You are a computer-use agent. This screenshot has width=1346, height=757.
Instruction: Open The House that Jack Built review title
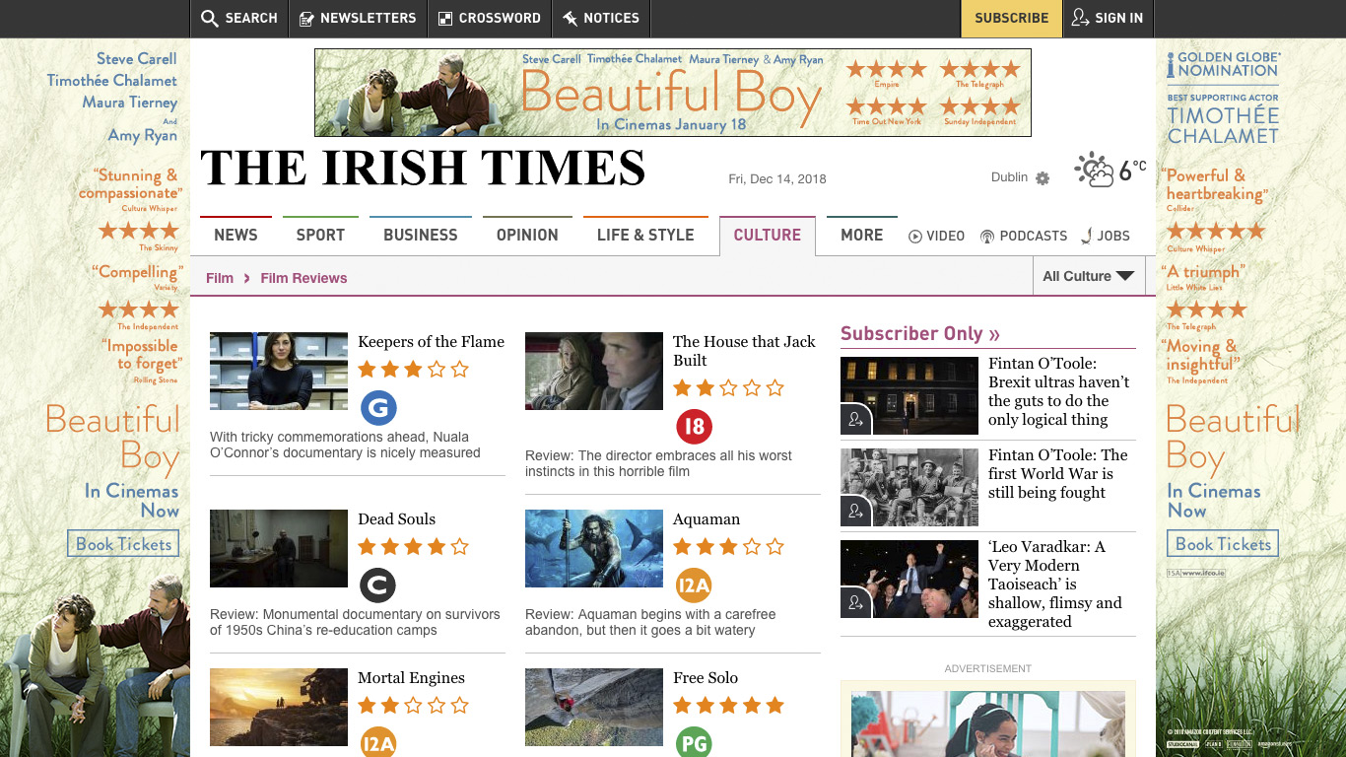click(744, 351)
